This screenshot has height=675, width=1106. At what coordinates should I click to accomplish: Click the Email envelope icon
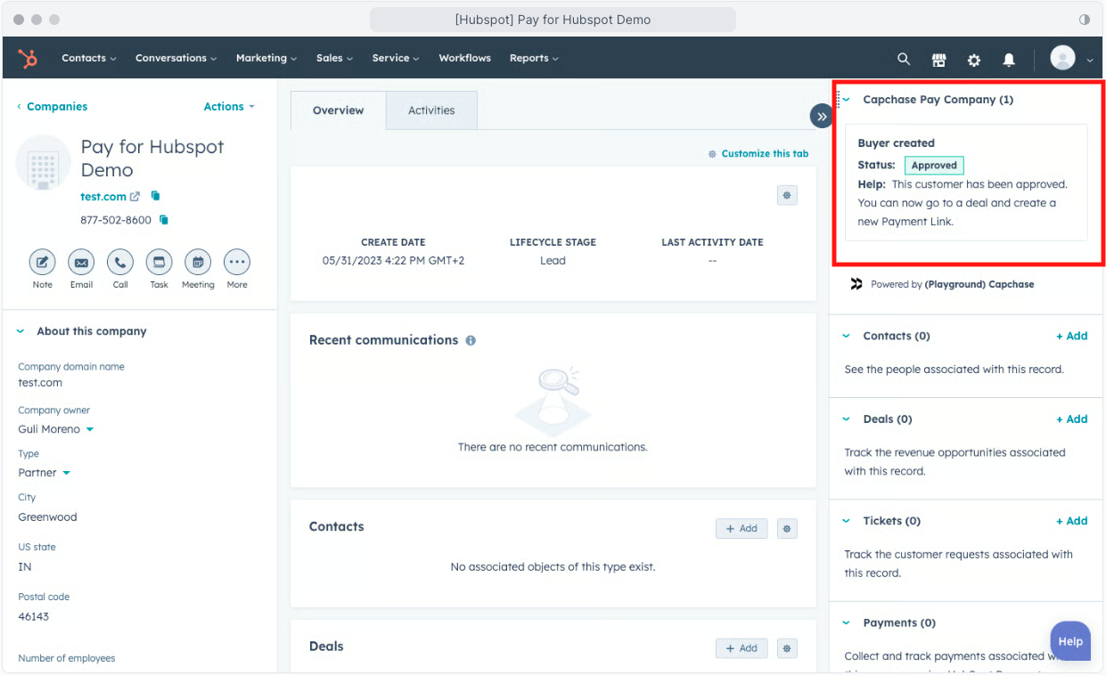point(81,262)
